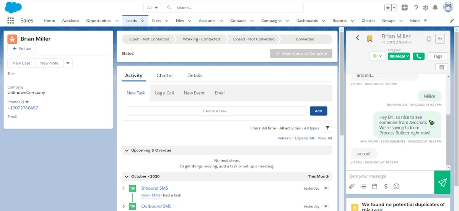Open the Opportunities tab dropdown arrow
Image resolution: width=459 pixels, height=211 pixels.
(117, 21)
